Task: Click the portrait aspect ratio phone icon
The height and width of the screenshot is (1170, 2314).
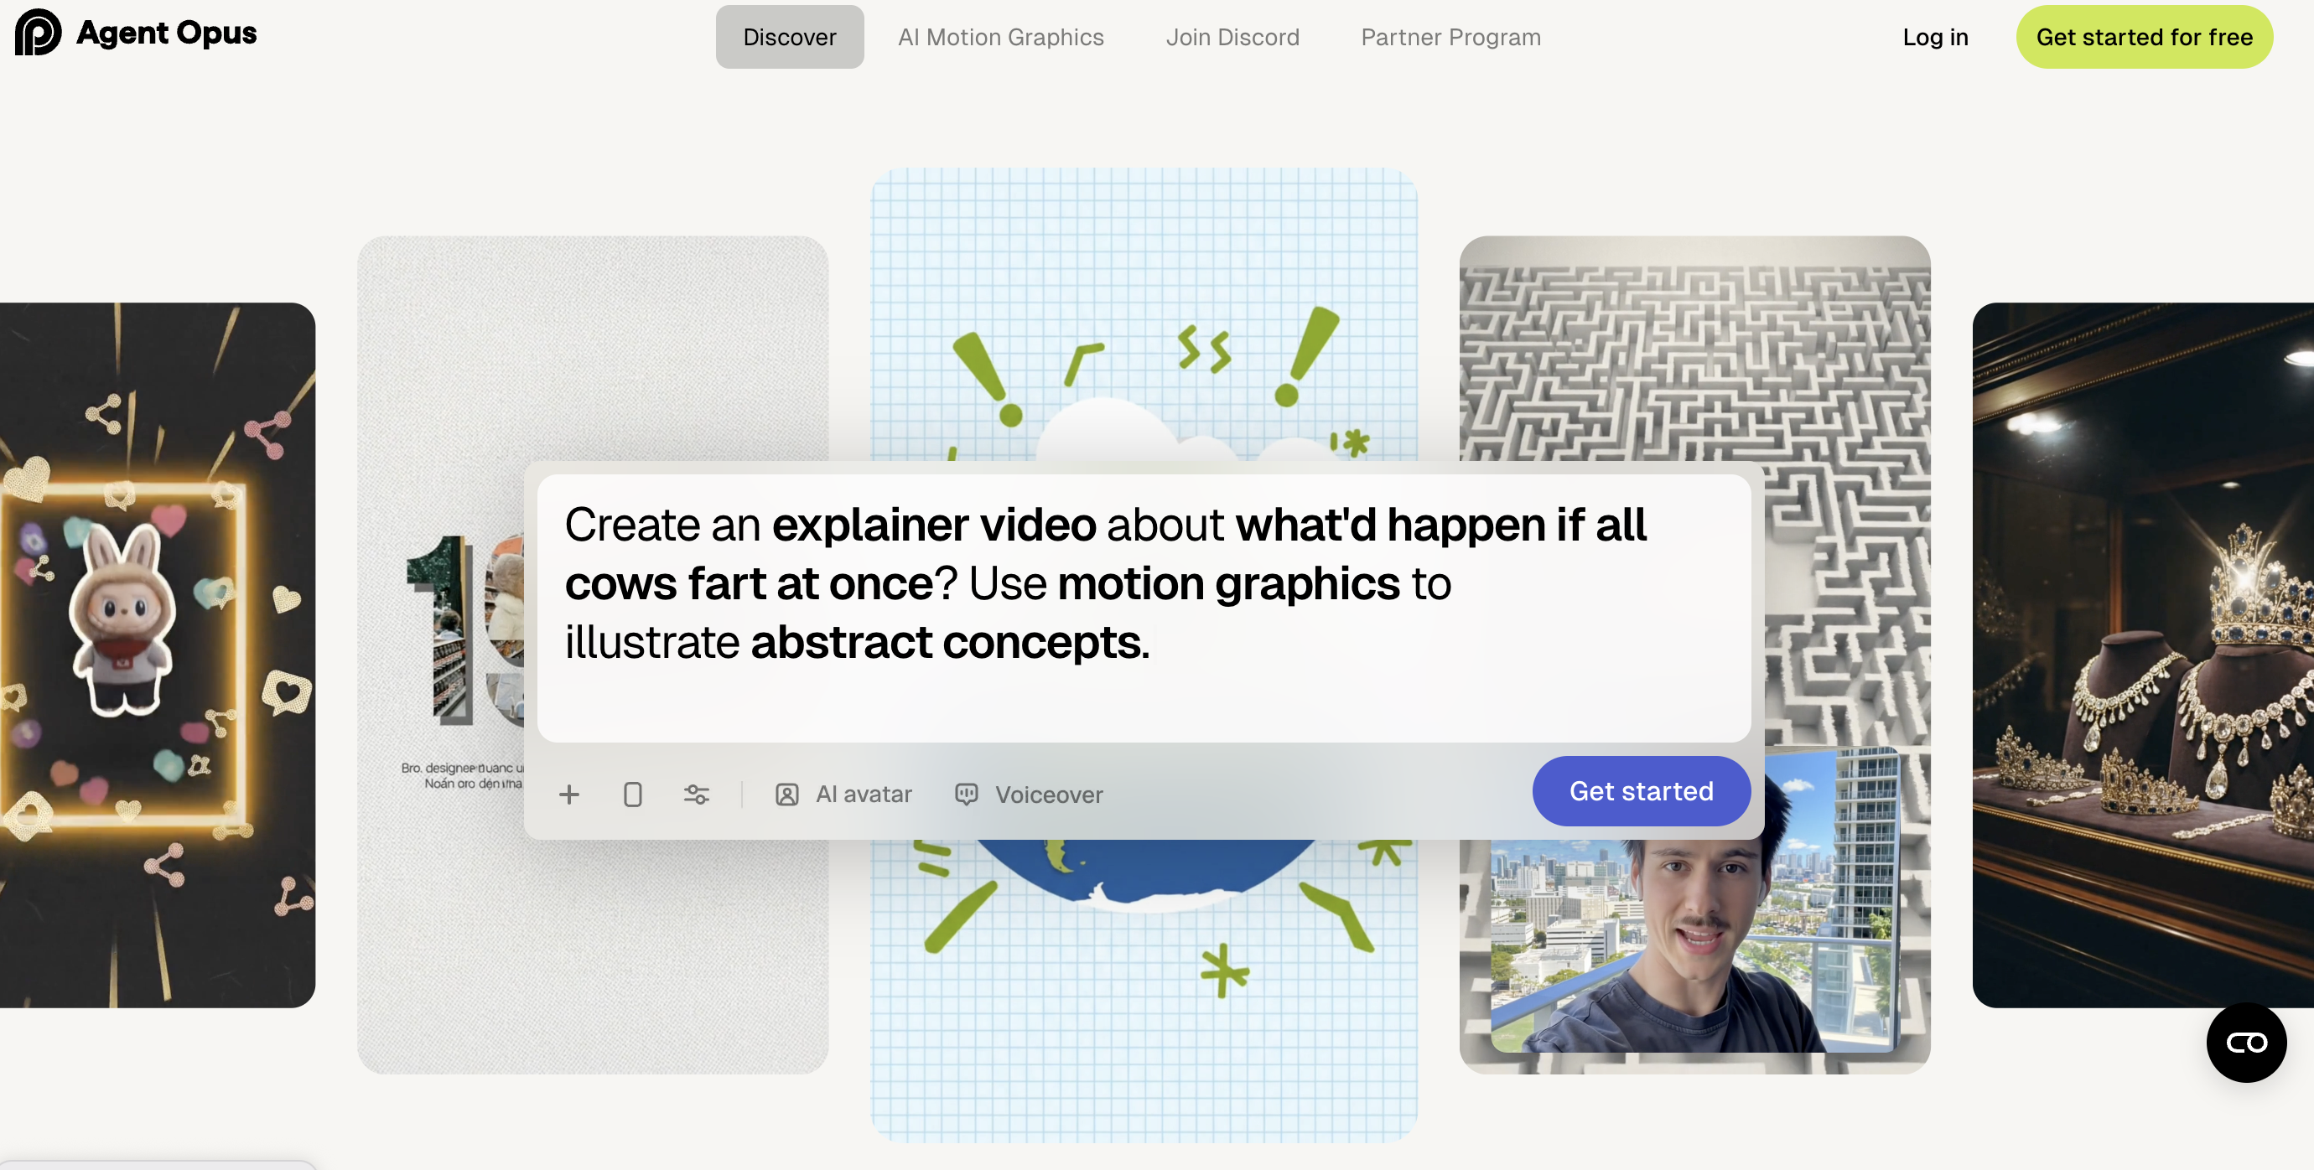Action: [632, 795]
